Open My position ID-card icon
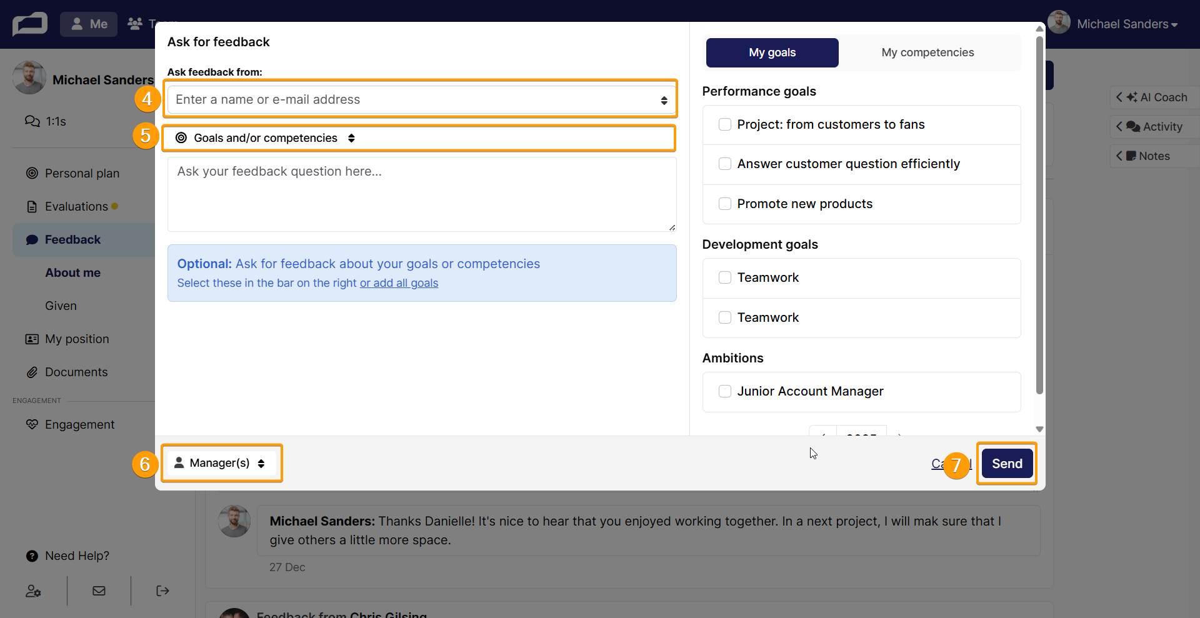This screenshot has height=618, width=1200. [32, 339]
